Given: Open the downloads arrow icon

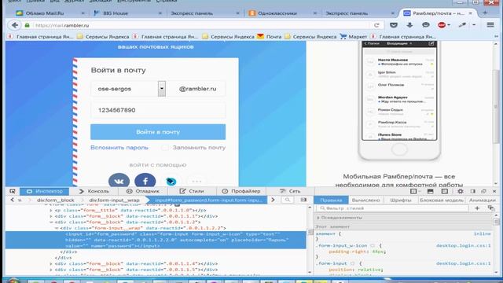Looking at the screenshot, I should point(409,25).
